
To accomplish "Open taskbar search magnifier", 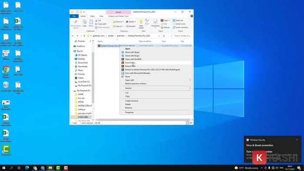I will point(11,168).
